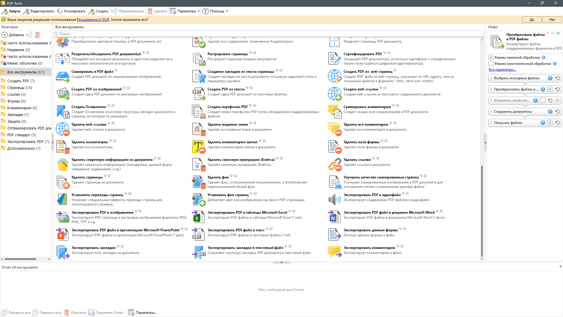Click the Создать toolbar button
563x317 pixels.
coord(98,11)
